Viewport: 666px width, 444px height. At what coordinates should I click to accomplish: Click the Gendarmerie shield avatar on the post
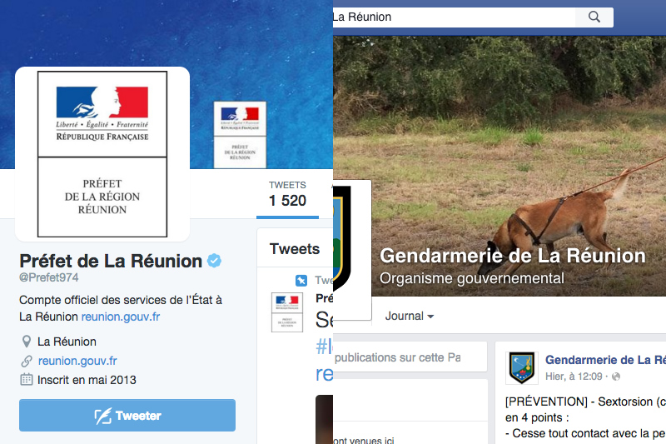[x=522, y=368]
